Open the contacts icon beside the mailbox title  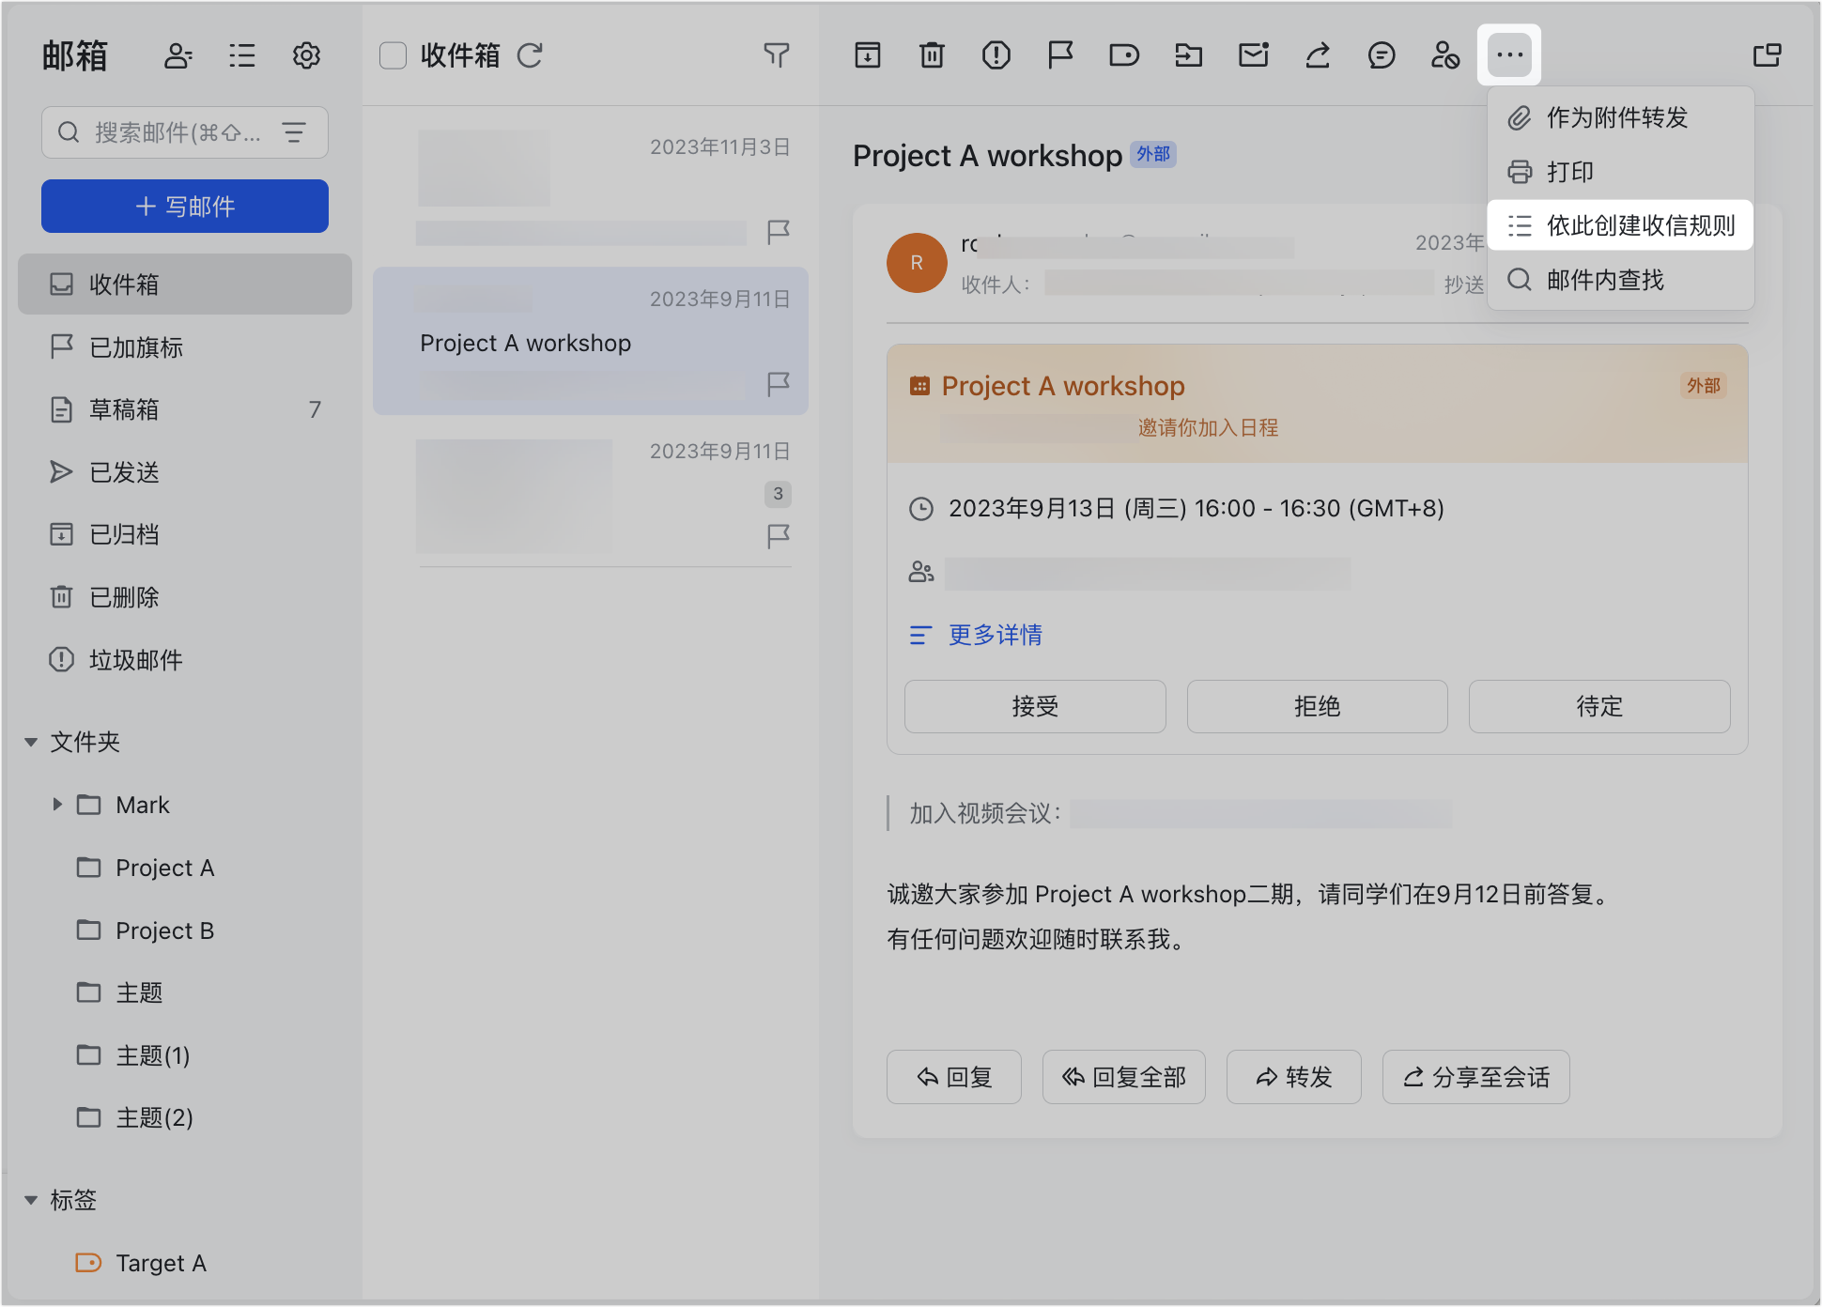coord(178,56)
